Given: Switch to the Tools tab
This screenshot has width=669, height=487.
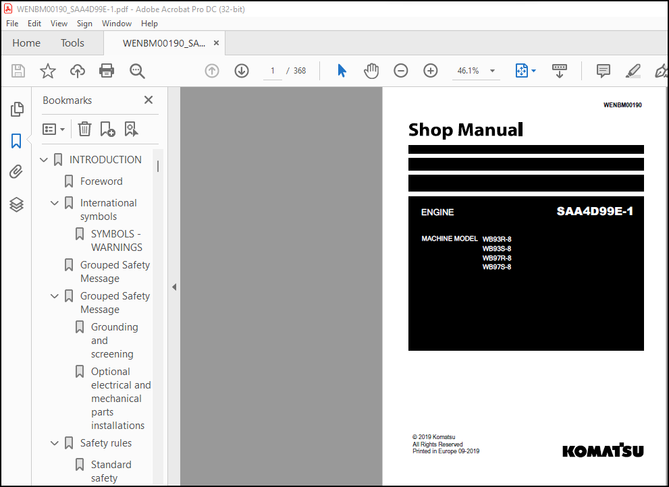Looking at the screenshot, I should click(72, 43).
